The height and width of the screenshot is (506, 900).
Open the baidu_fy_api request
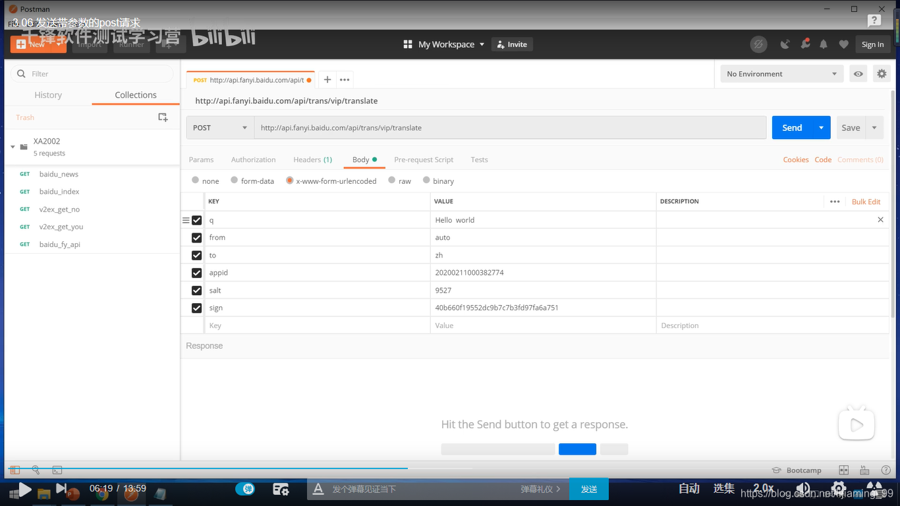click(x=59, y=244)
